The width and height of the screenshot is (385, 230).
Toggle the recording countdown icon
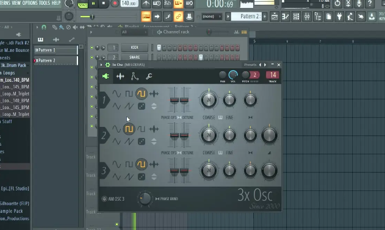[x=167, y=3]
